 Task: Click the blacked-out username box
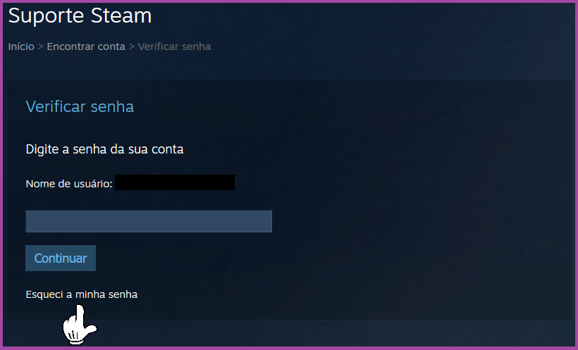tap(175, 182)
